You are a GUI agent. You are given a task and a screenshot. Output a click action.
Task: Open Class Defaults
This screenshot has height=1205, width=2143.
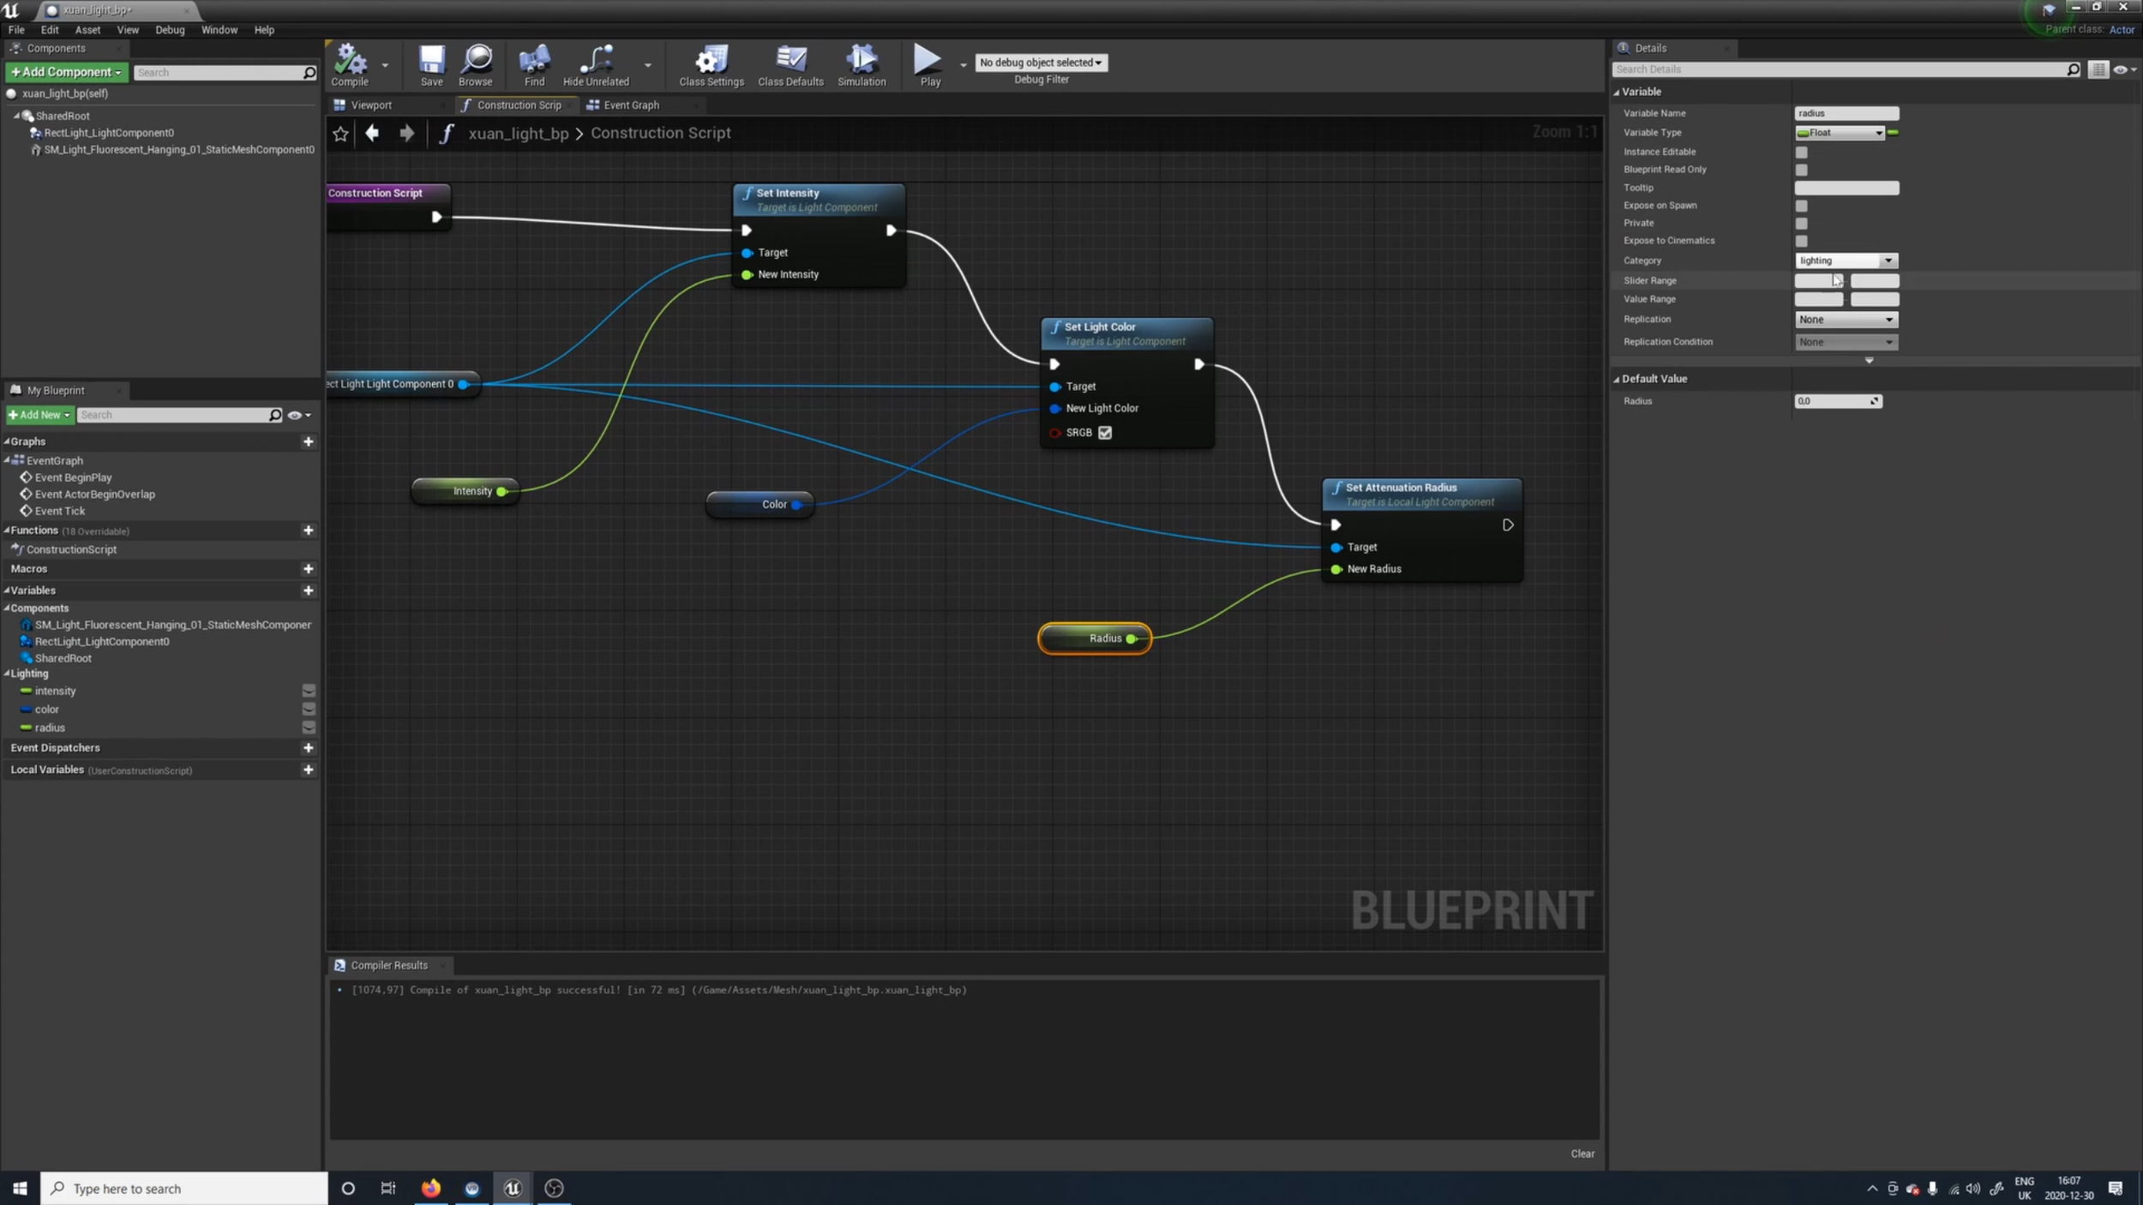789,63
